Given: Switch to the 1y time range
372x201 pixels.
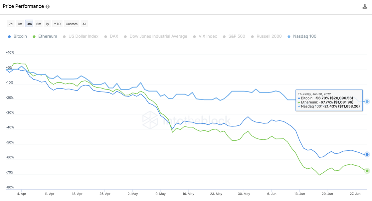Looking at the screenshot, I should 47,24.
